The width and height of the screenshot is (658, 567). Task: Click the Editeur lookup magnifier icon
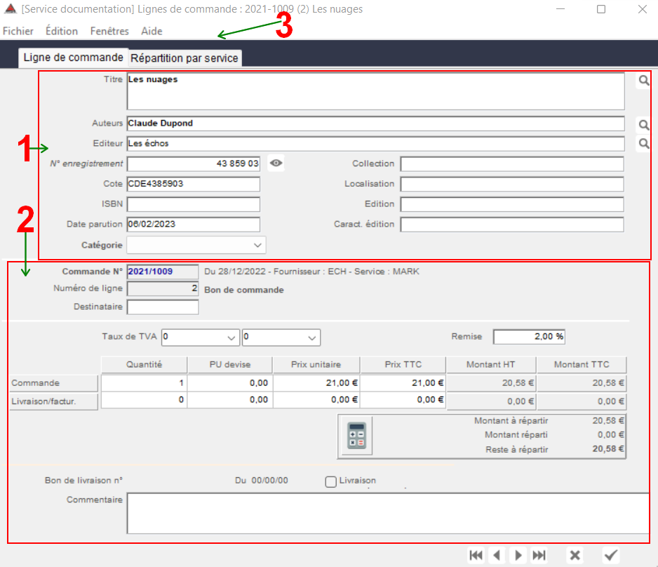click(x=644, y=144)
